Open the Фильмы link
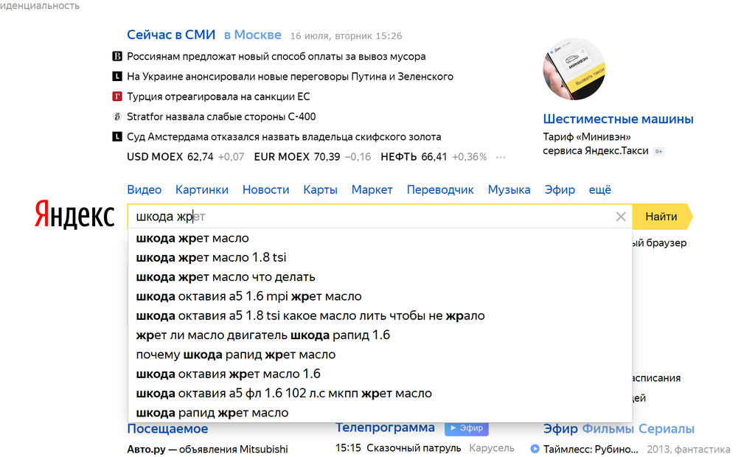 pyautogui.click(x=608, y=428)
